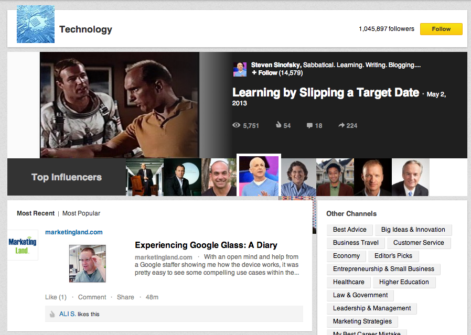
Task: Open article Learning by Slipping a Target Date
Action: tap(326, 93)
